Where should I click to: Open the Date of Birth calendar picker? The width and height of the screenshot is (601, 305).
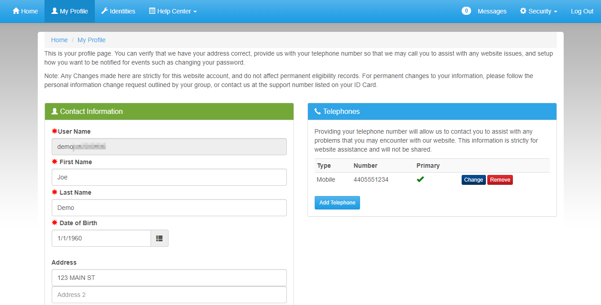pos(160,238)
